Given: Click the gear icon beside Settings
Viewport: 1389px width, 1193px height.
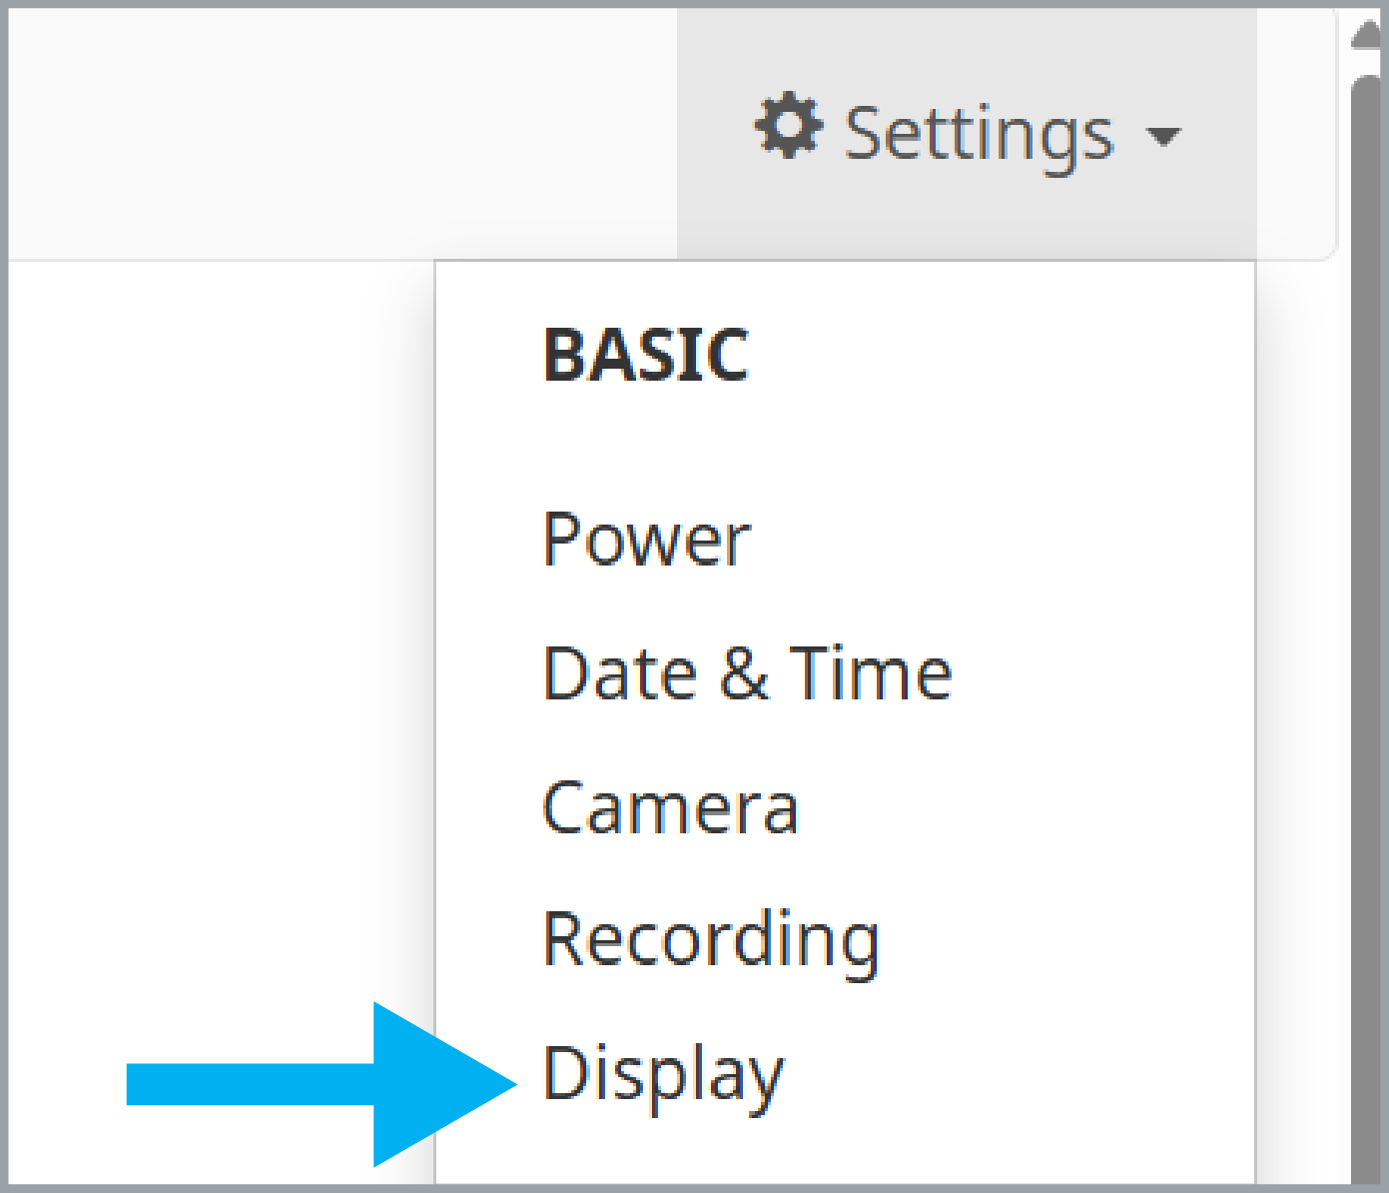Looking at the screenshot, I should [789, 126].
